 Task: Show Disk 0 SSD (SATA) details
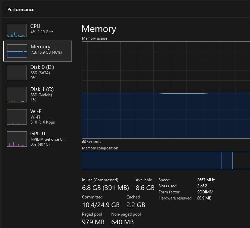[x=38, y=73]
